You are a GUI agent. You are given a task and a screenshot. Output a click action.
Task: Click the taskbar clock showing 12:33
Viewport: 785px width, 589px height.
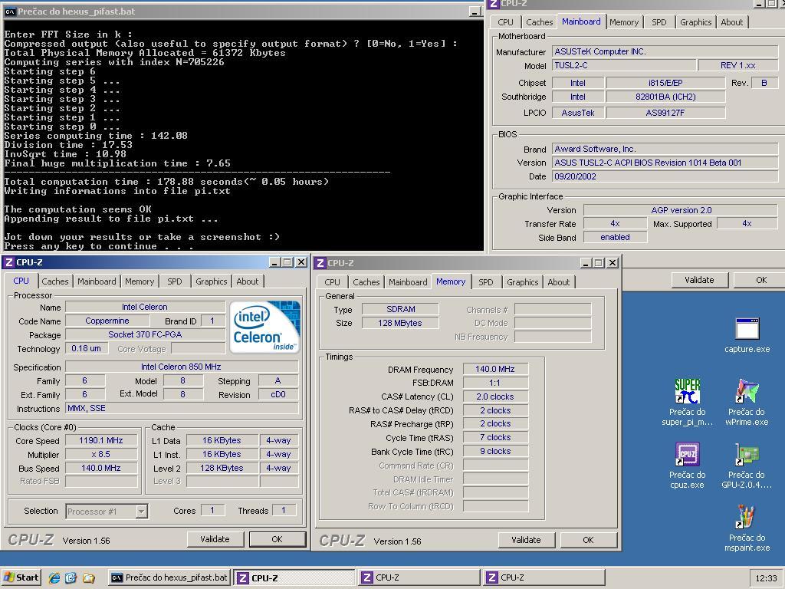766,578
